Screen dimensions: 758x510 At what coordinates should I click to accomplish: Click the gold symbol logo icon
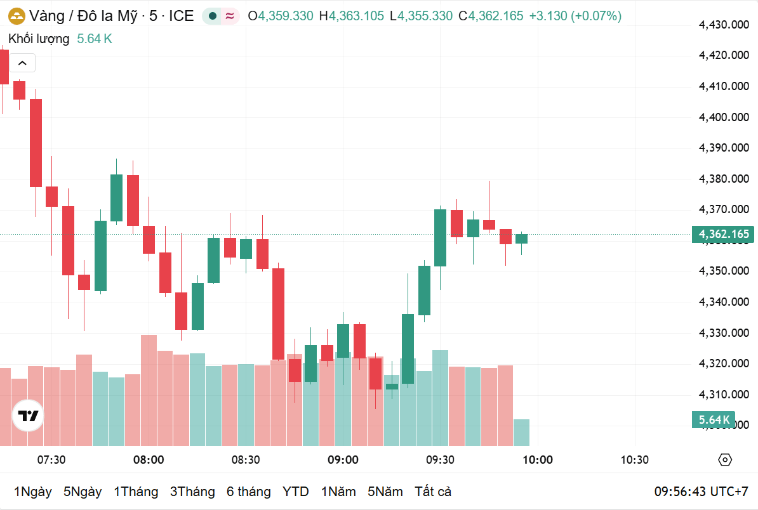[x=17, y=16]
